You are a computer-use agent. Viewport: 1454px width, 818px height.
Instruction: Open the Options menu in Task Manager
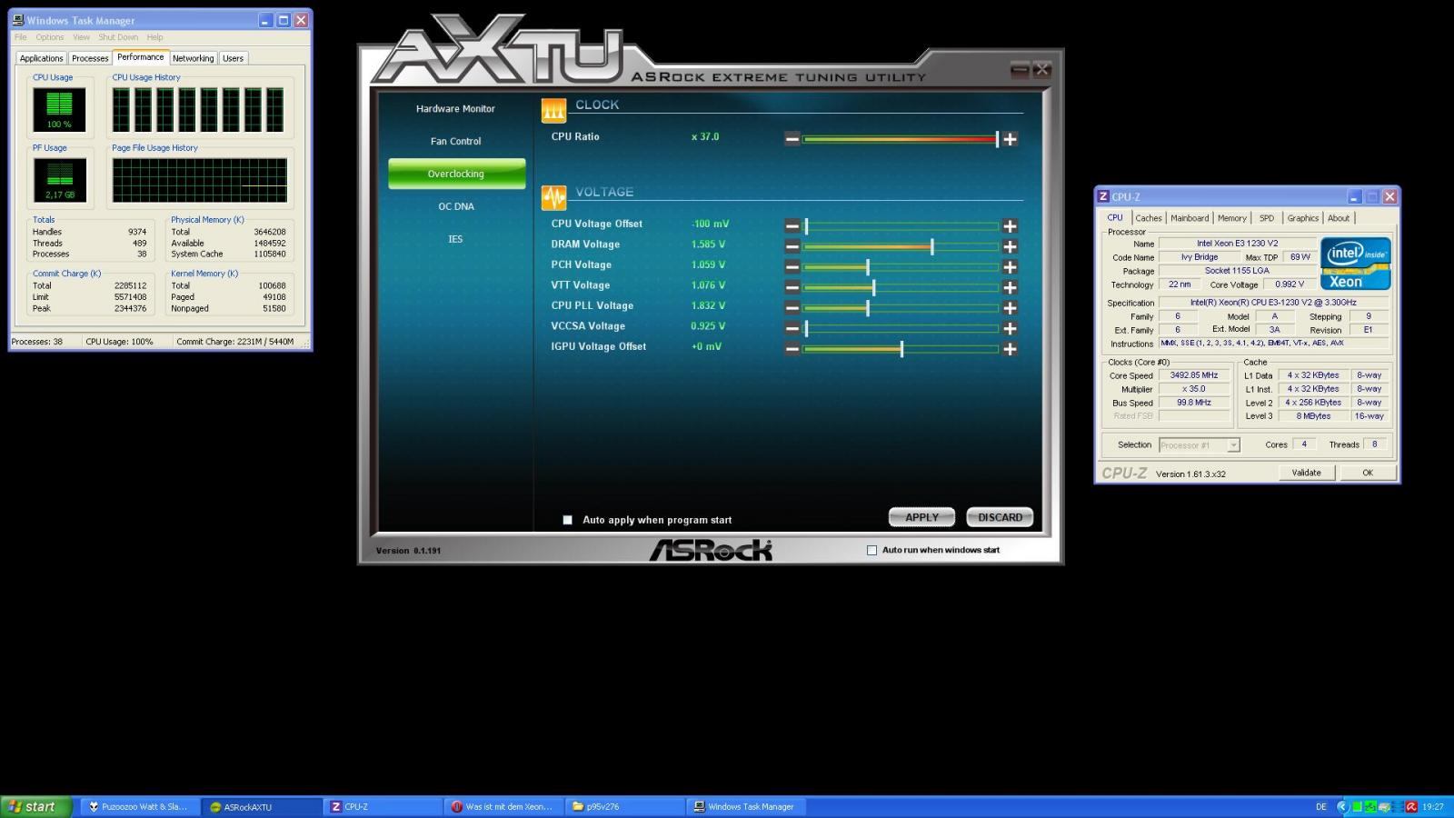[x=50, y=37]
